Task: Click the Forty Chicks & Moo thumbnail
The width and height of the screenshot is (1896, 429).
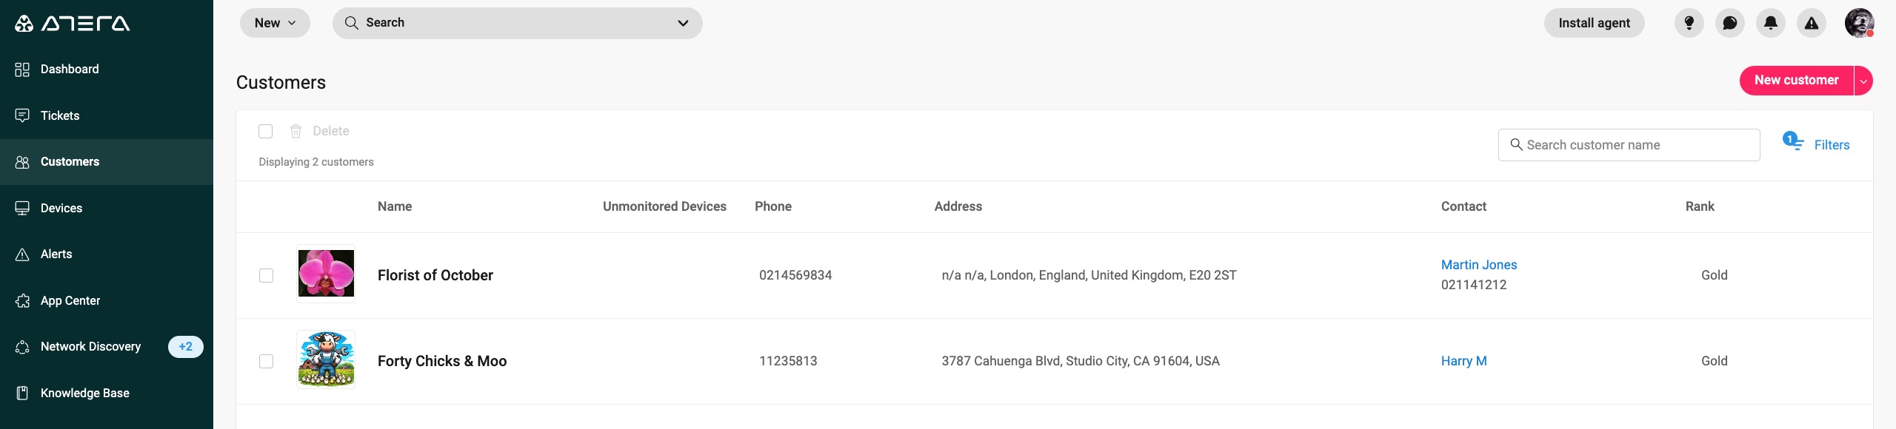Action: coord(326,359)
